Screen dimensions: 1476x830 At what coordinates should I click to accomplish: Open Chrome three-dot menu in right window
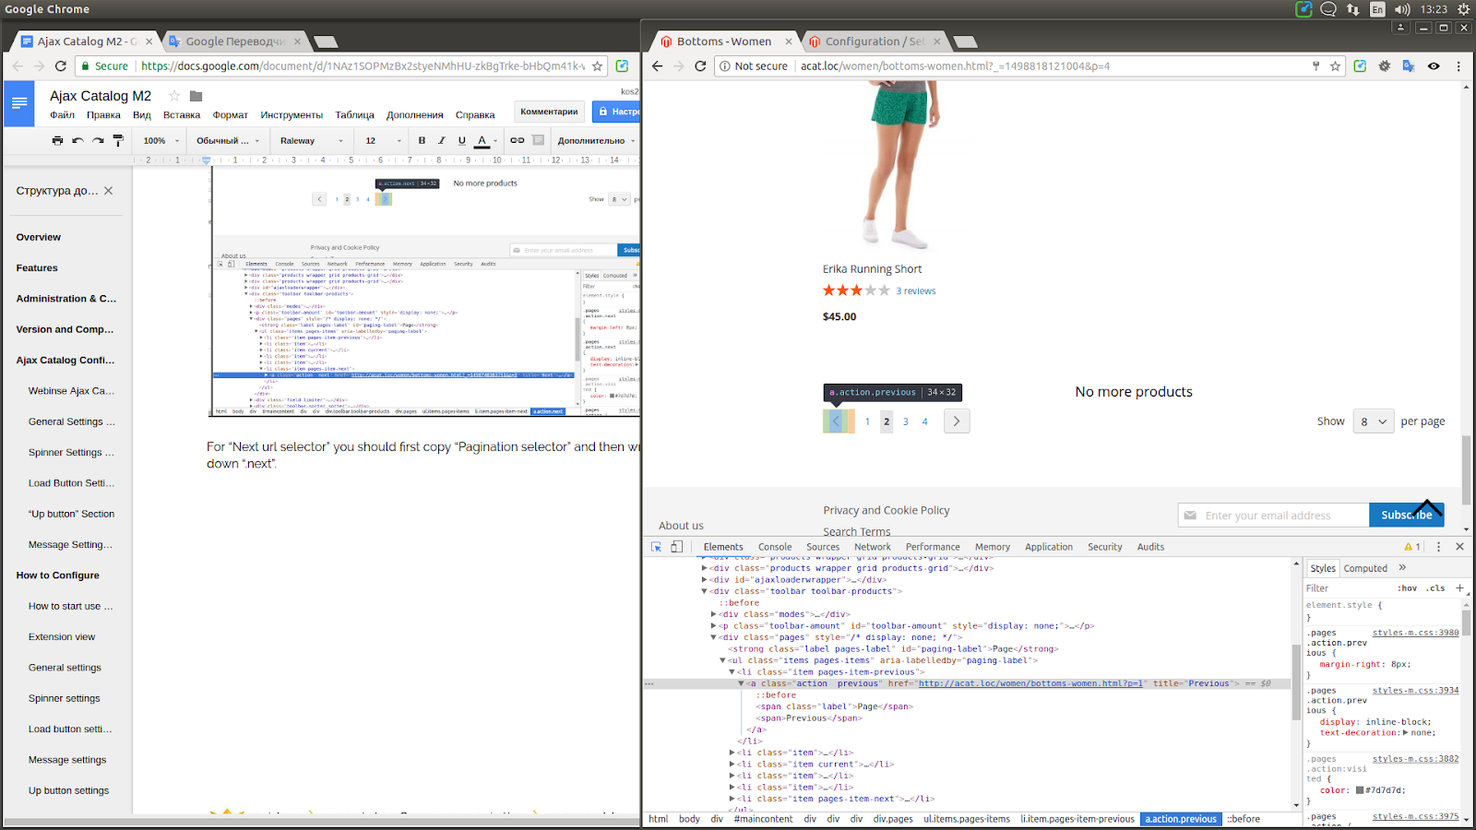point(1458,66)
